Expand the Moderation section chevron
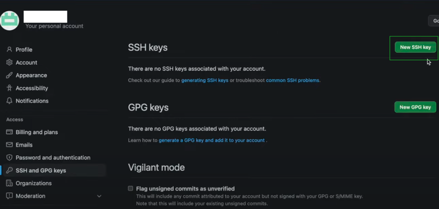439x209 pixels. point(99,196)
